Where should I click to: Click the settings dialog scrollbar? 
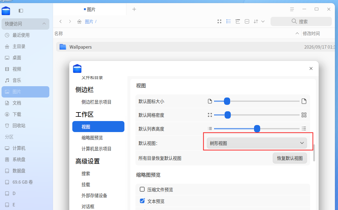pyautogui.click(x=314, y=153)
